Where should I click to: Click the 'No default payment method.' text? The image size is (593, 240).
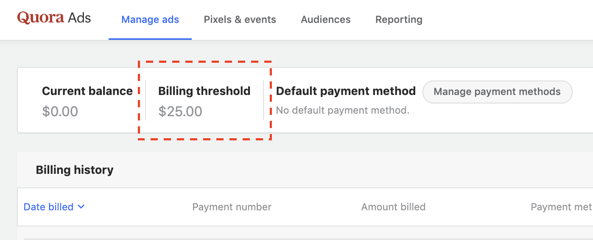tap(342, 111)
